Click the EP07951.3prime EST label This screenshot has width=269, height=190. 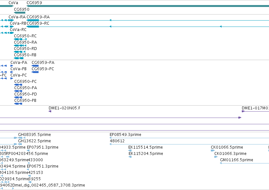pyautogui.click(x=43, y=147)
